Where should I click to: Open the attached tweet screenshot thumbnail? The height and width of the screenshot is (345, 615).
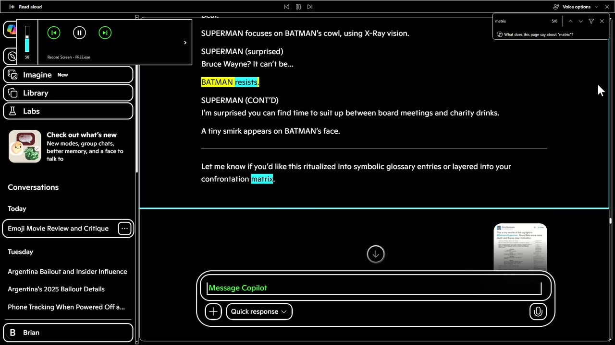coord(520,247)
